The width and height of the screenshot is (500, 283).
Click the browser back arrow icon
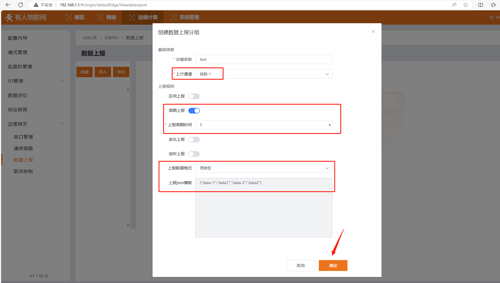pyautogui.click(x=8, y=5)
